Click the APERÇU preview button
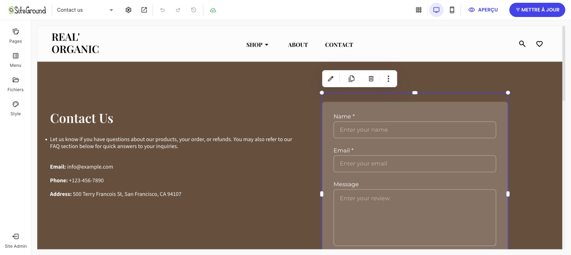Viewport: 571px width, 255px height. (x=483, y=10)
